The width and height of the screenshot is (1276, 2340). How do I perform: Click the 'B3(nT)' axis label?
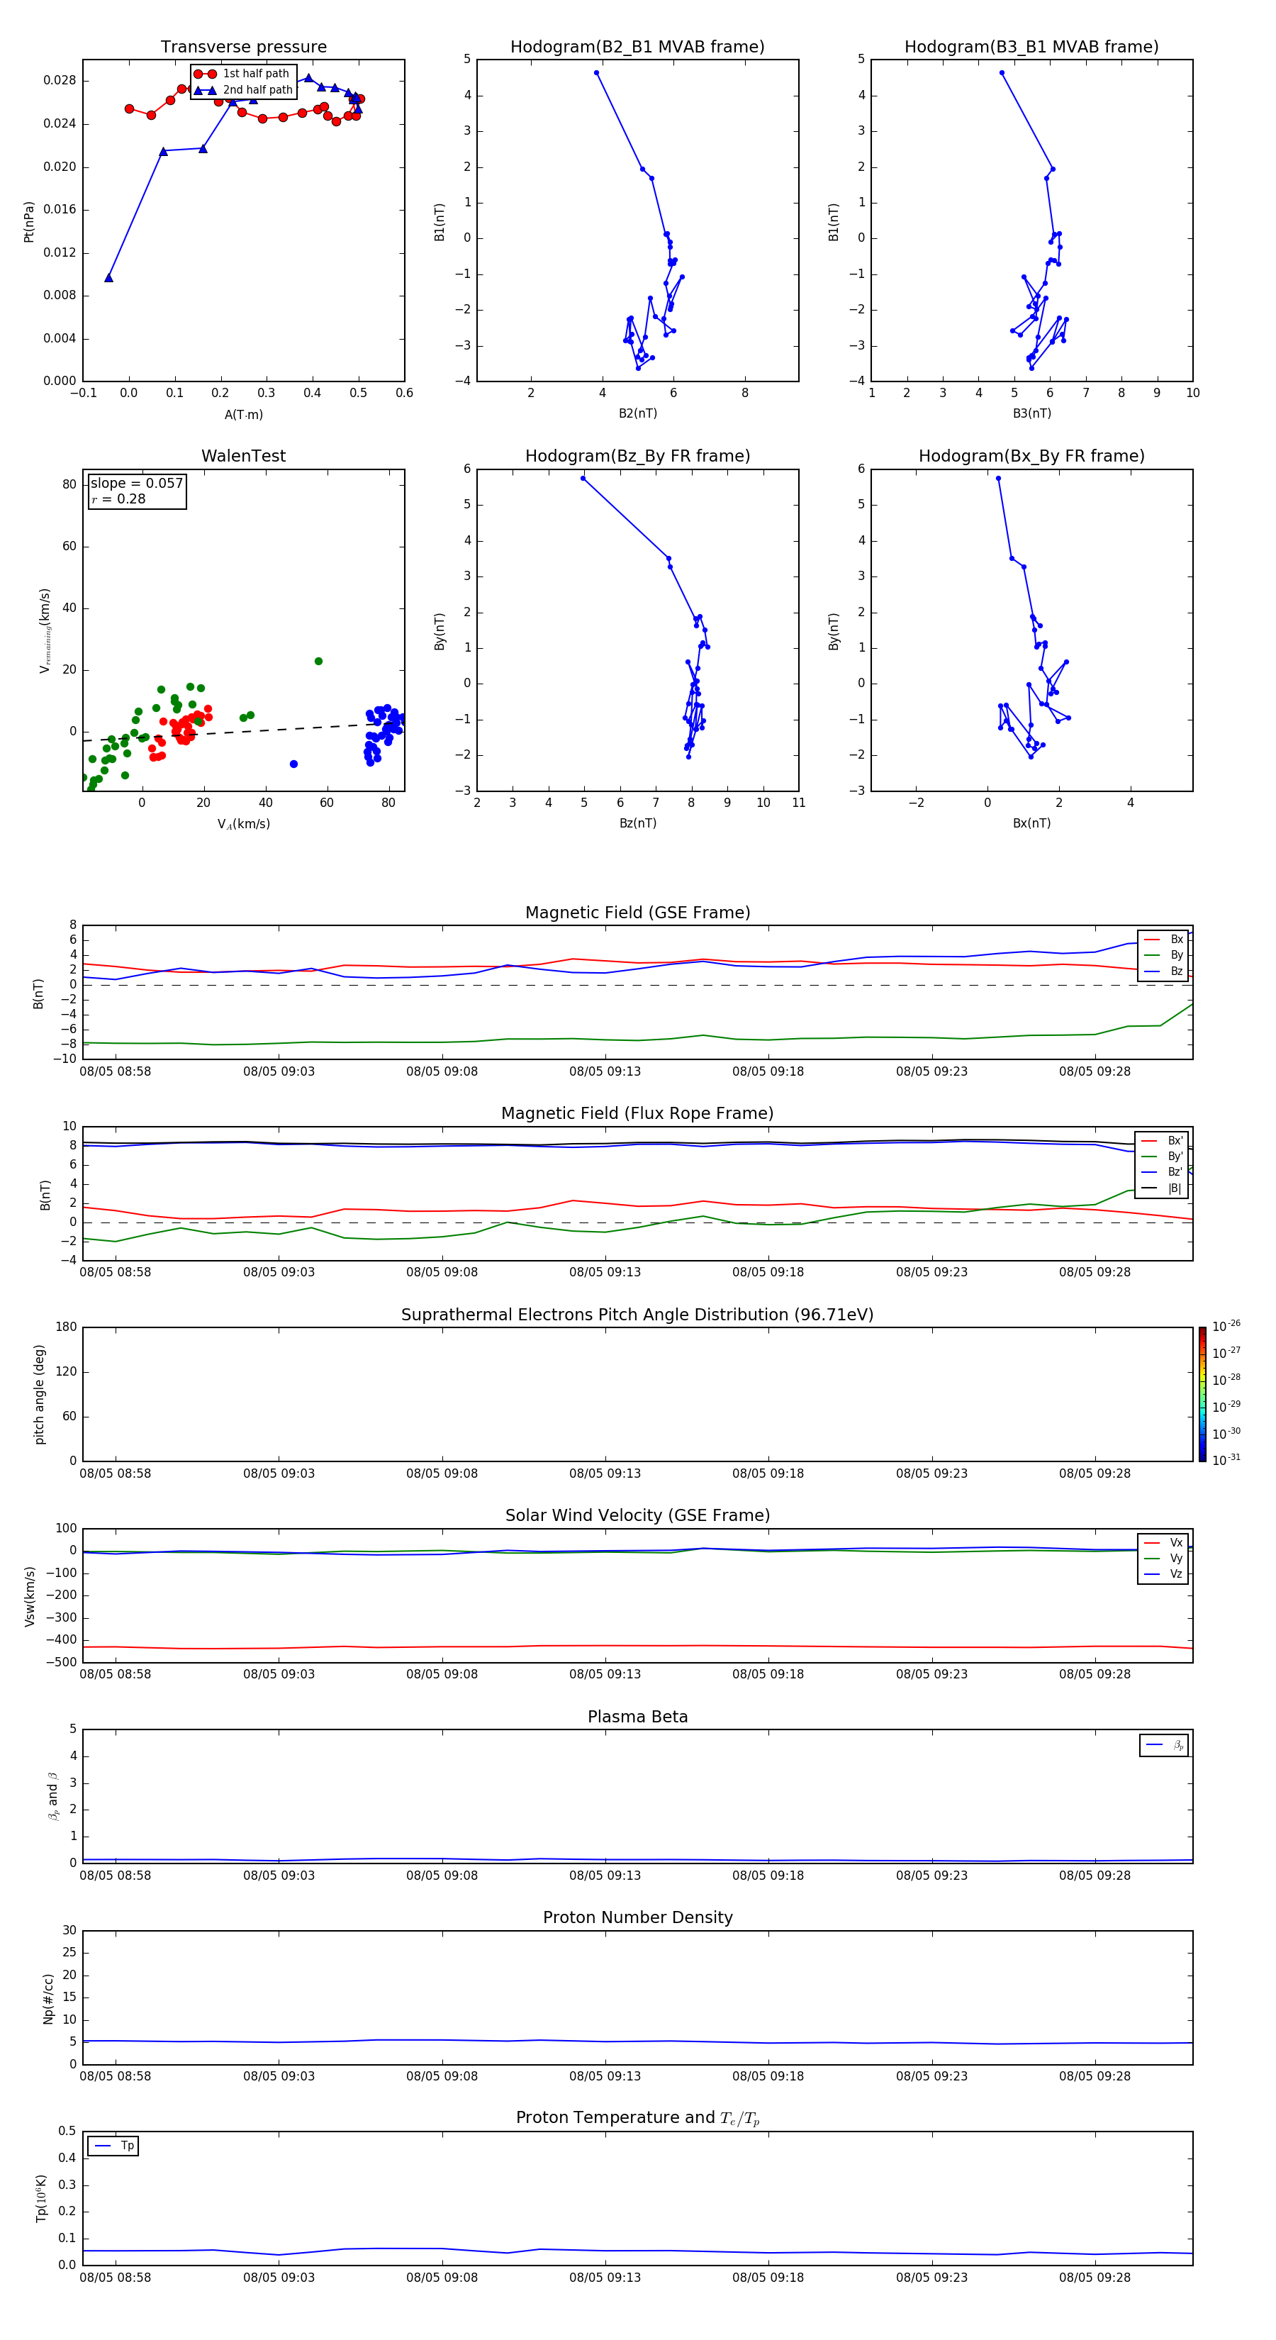click(x=1031, y=413)
